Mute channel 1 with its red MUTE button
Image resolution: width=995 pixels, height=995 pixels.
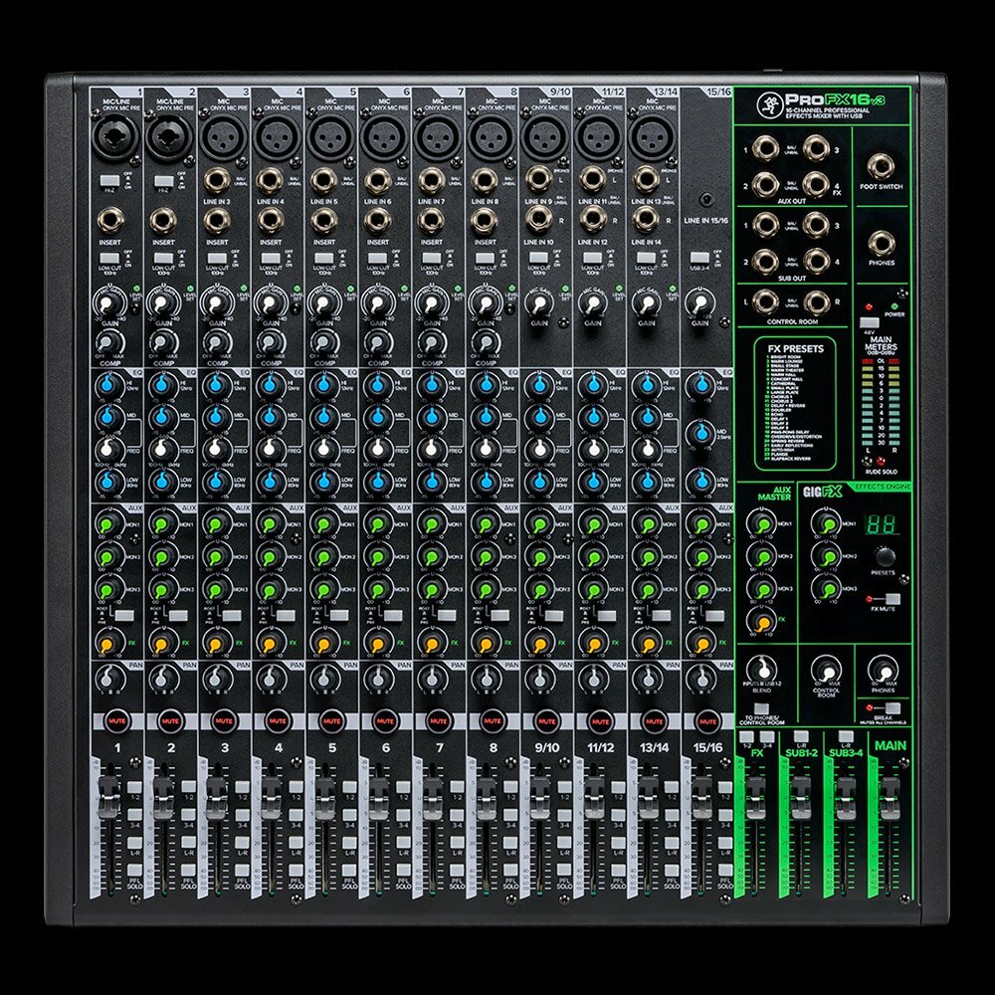[x=116, y=720]
